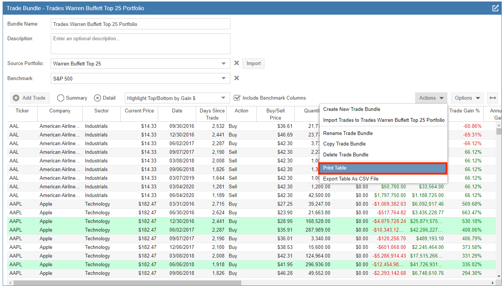Click the Import button
Viewport: 504px width, 288px height.
pyautogui.click(x=254, y=64)
